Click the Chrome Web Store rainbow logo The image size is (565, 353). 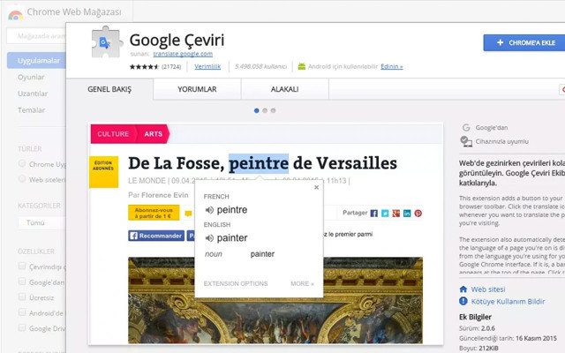click(15, 13)
